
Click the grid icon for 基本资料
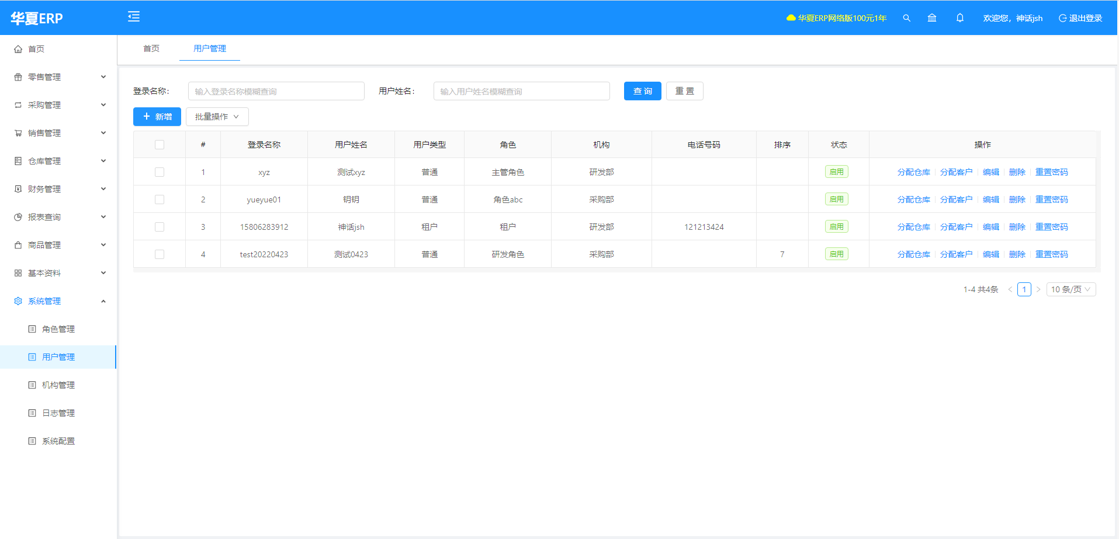point(18,273)
